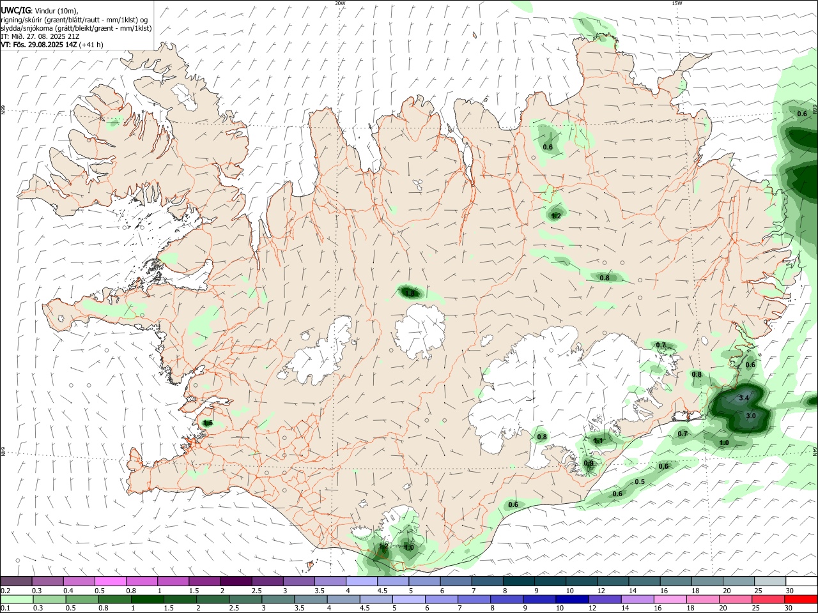Click the 0.9 precipitation label on the map
The width and height of the screenshot is (818, 613).
tap(589, 464)
